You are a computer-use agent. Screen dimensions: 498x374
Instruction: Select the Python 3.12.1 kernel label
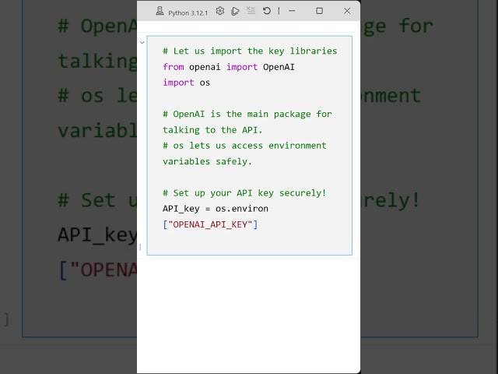point(188,13)
